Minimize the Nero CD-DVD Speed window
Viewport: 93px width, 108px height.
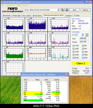[84, 2]
